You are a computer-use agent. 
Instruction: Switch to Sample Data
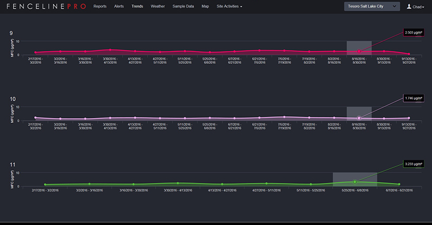183,6
